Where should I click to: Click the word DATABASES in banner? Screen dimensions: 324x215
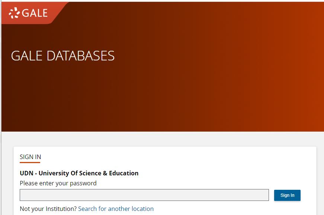pyautogui.click(x=81, y=56)
